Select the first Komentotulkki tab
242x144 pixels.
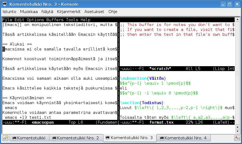click(30, 138)
